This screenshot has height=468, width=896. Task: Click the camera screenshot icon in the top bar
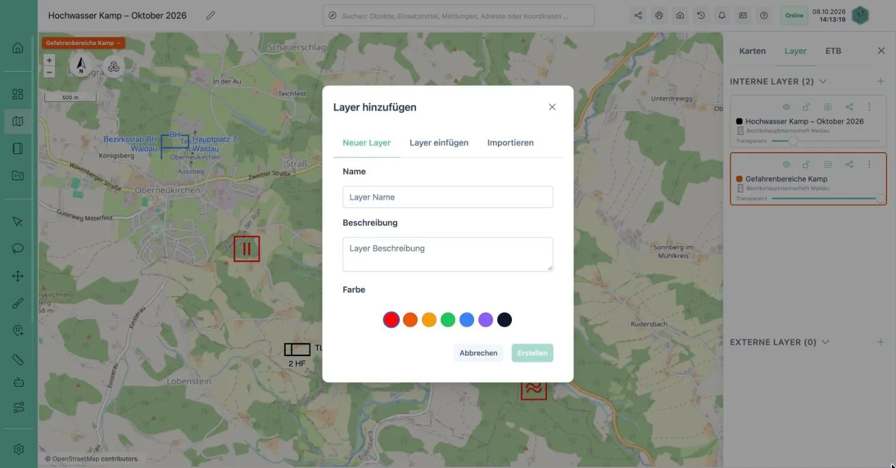tap(680, 15)
